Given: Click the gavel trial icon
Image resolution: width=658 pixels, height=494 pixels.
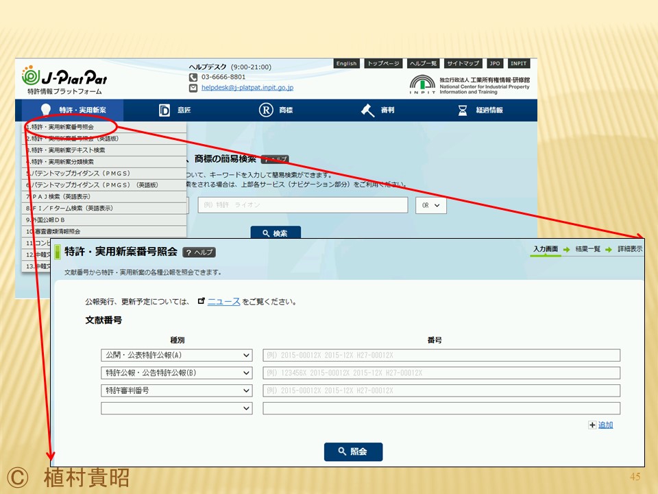Looking at the screenshot, I should (367, 110).
